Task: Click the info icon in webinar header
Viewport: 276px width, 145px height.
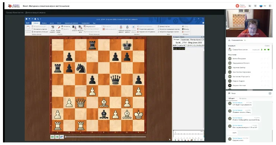Action: (255, 6)
